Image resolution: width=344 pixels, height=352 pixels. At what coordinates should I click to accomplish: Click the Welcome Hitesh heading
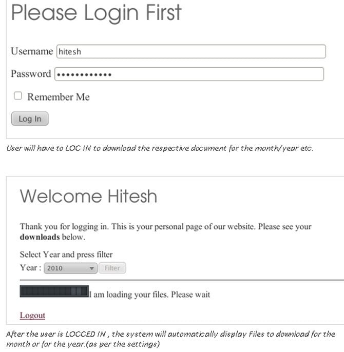pos(88,196)
